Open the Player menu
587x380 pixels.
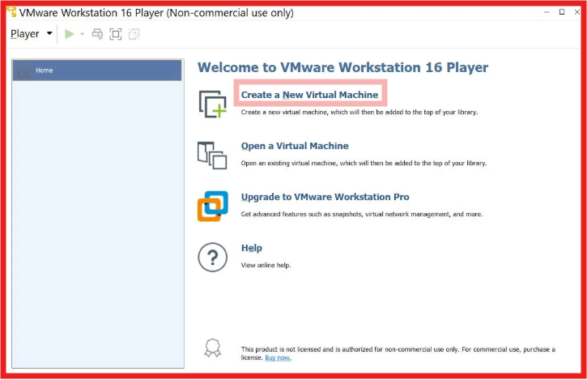[x=31, y=34]
